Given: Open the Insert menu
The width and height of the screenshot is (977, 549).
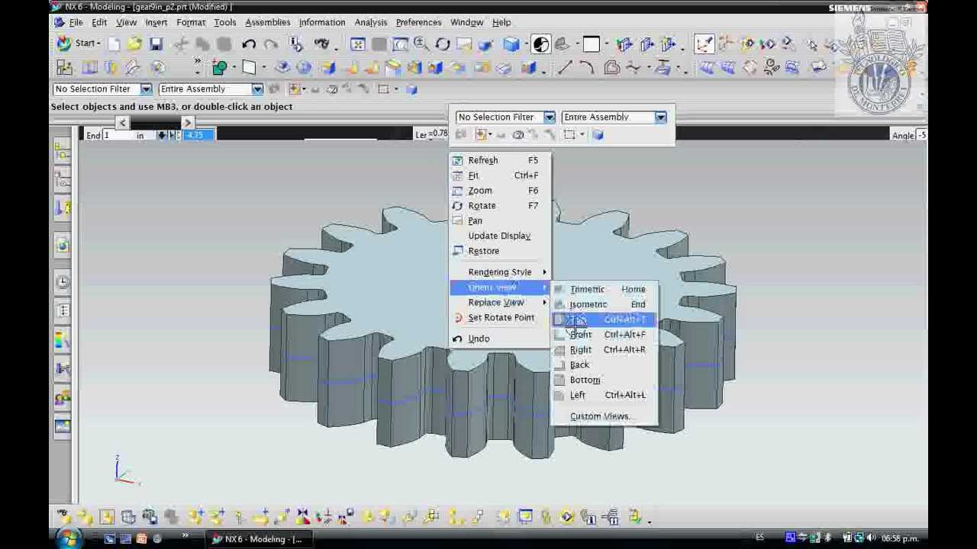Looking at the screenshot, I should pos(156,23).
